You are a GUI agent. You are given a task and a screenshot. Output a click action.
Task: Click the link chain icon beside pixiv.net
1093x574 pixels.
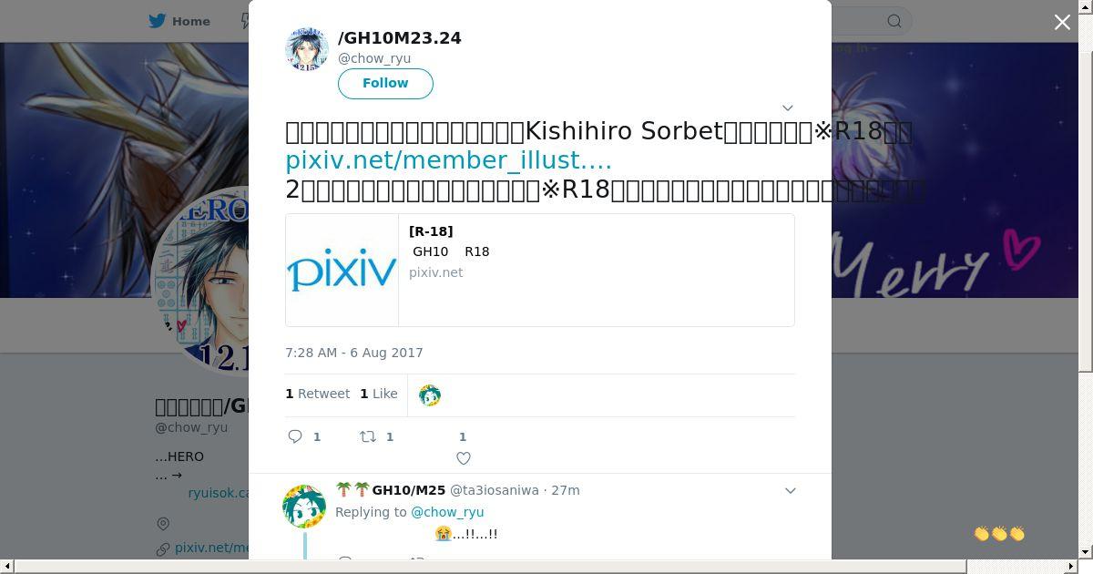click(163, 548)
